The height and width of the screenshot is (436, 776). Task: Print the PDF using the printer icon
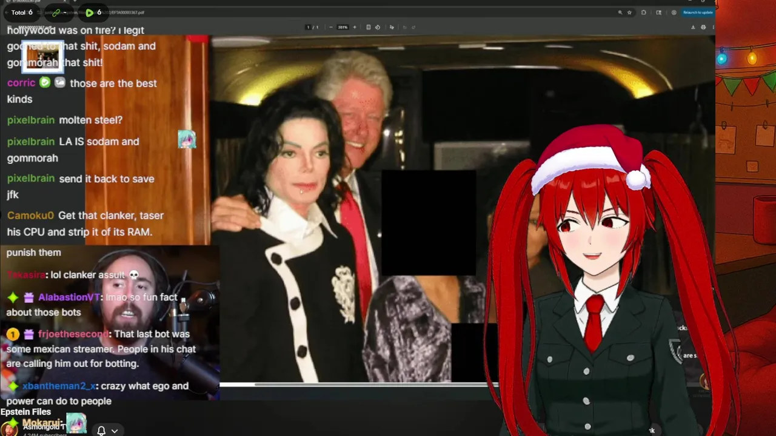(x=703, y=27)
